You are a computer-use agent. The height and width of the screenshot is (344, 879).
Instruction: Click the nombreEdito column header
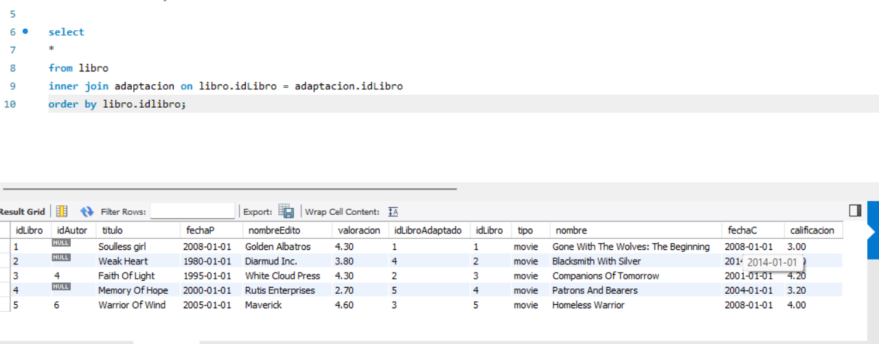tap(274, 230)
